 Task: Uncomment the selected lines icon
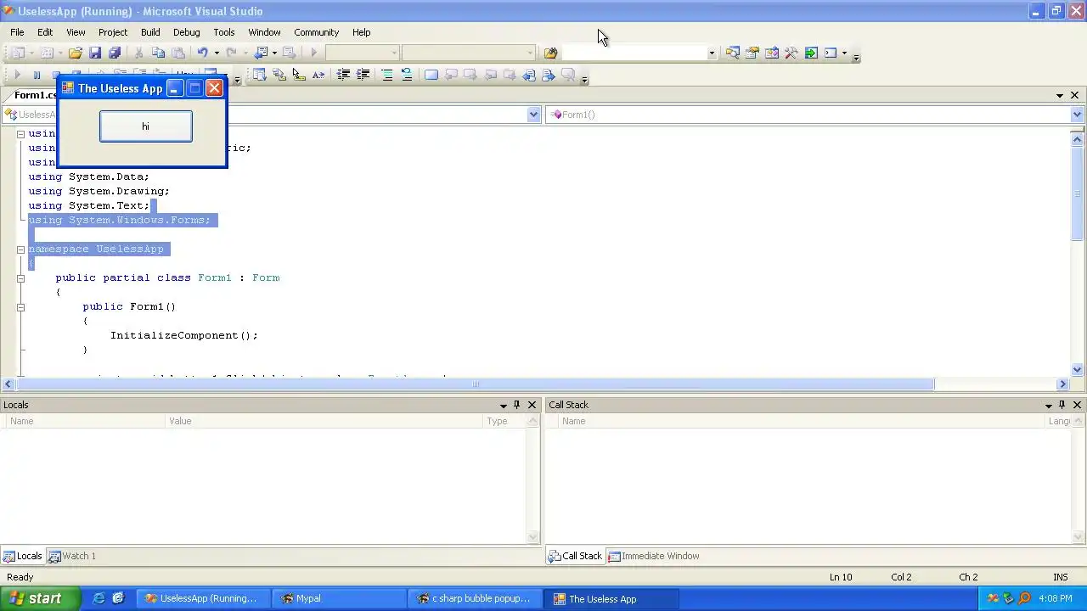point(407,75)
